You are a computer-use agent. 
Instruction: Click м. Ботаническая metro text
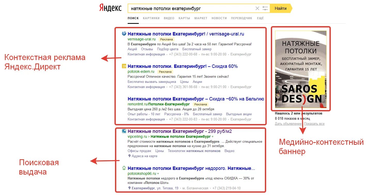[x=195, y=188]
